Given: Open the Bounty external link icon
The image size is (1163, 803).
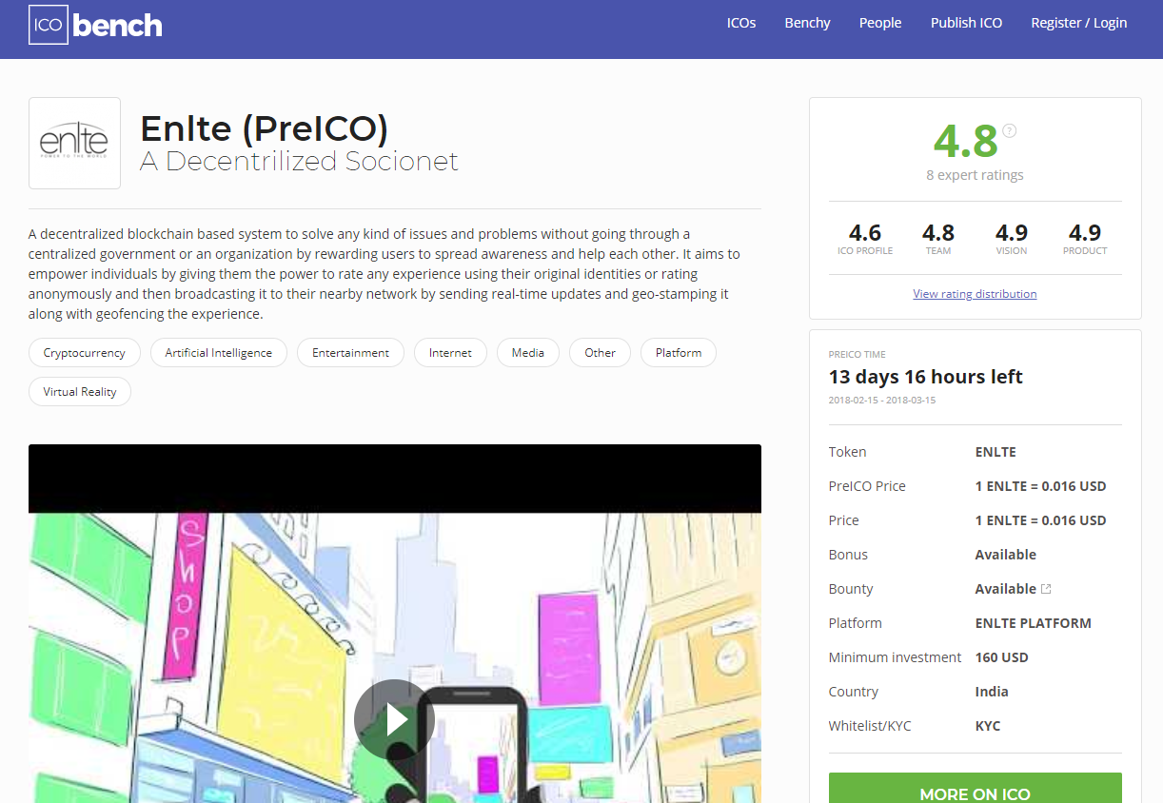Looking at the screenshot, I should coord(1046,589).
